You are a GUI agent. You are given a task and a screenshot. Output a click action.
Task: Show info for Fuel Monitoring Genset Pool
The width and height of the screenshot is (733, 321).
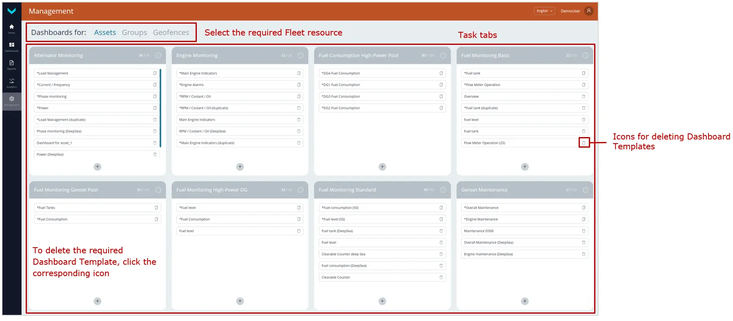click(x=158, y=190)
